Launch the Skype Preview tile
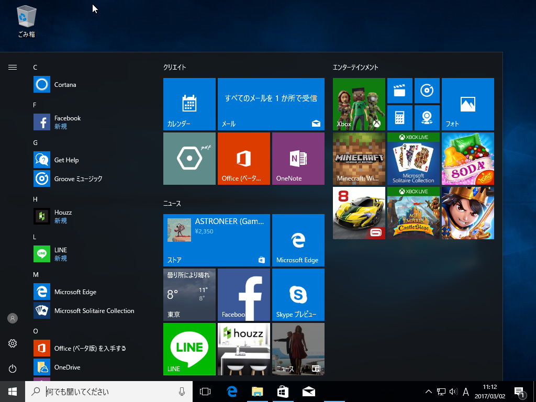The width and height of the screenshot is (536, 402). pyautogui.click(x=298, y=295)
